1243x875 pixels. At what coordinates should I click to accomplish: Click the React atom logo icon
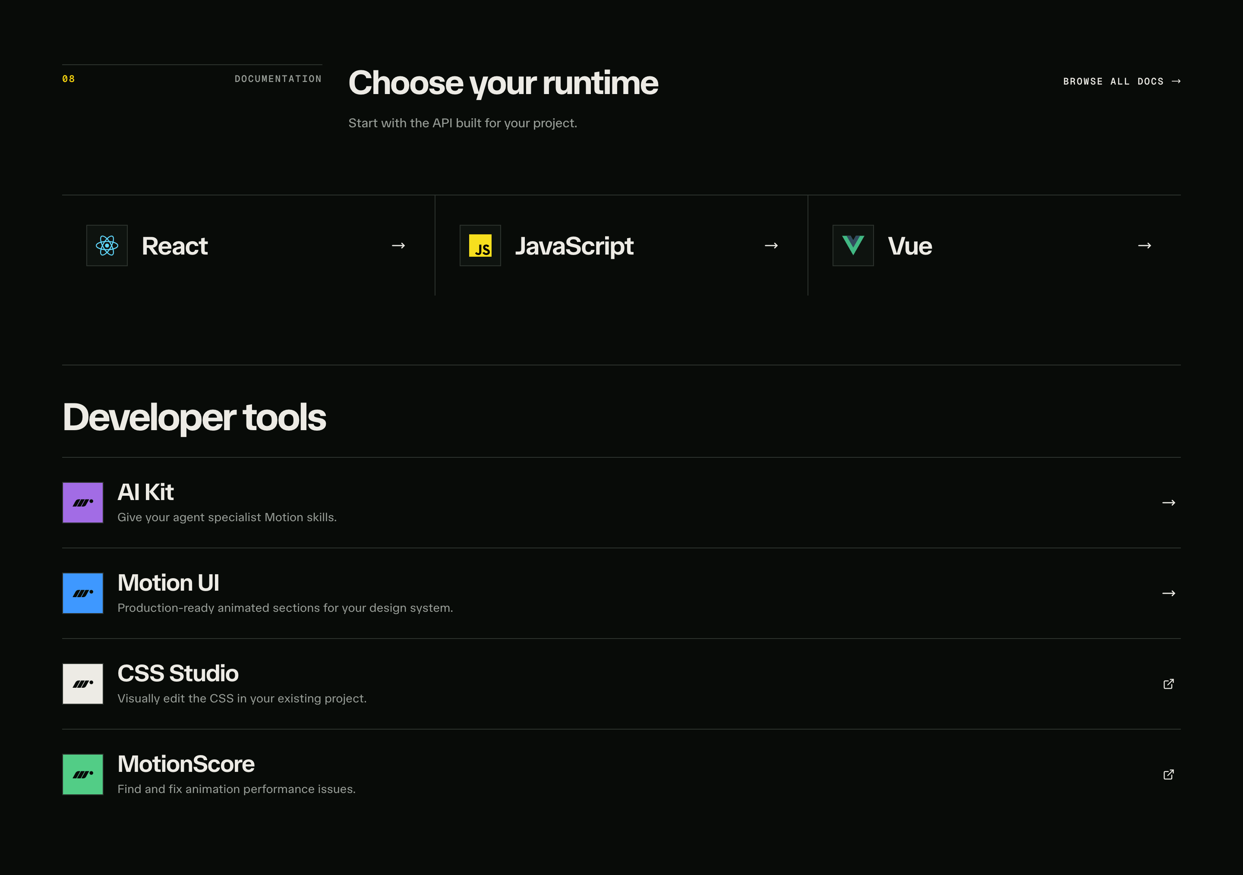tap(107, 246)
